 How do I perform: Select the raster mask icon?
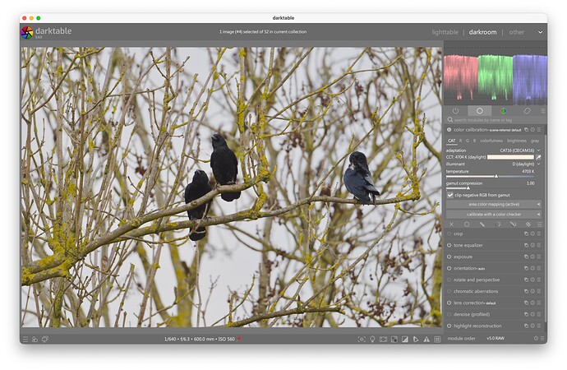528,224
